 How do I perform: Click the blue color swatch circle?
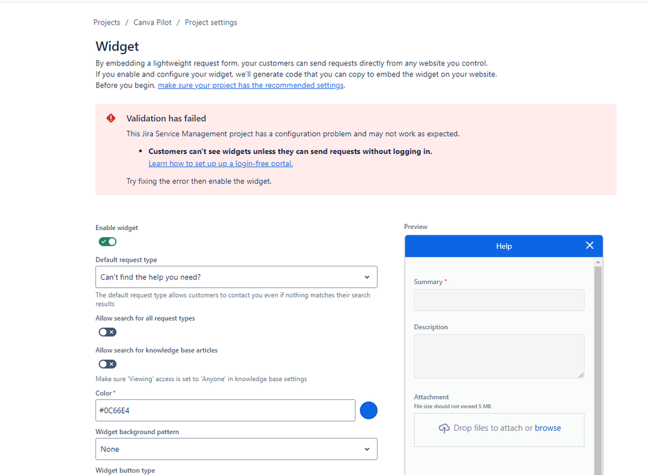(368, 410)
